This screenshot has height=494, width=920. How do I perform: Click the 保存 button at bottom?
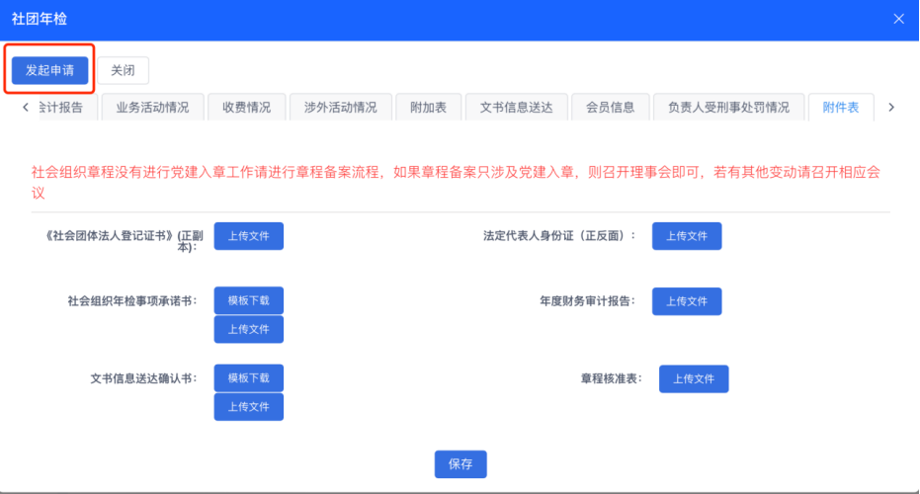click(460, 463)
